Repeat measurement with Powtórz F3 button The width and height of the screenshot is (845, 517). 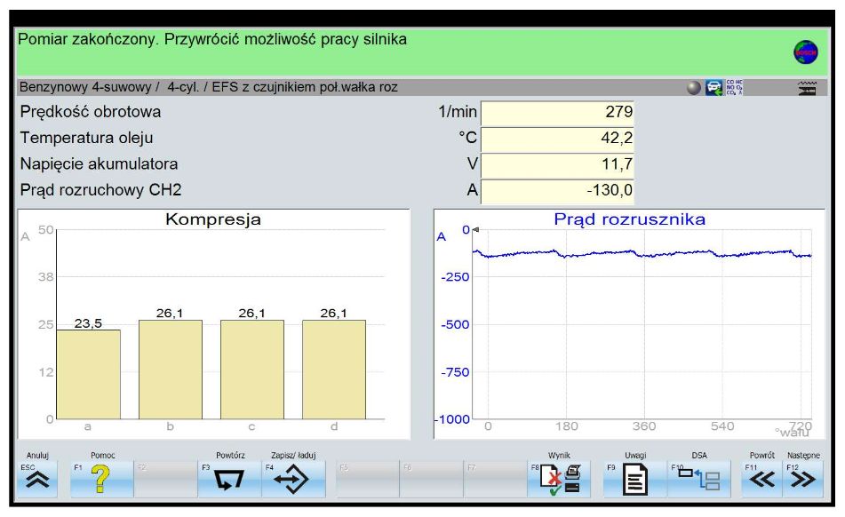tap(227, 481)
